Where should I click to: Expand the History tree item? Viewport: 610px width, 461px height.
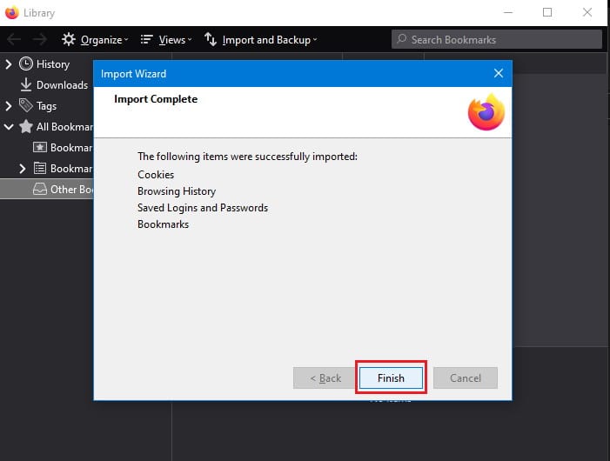tap(9, 64)
